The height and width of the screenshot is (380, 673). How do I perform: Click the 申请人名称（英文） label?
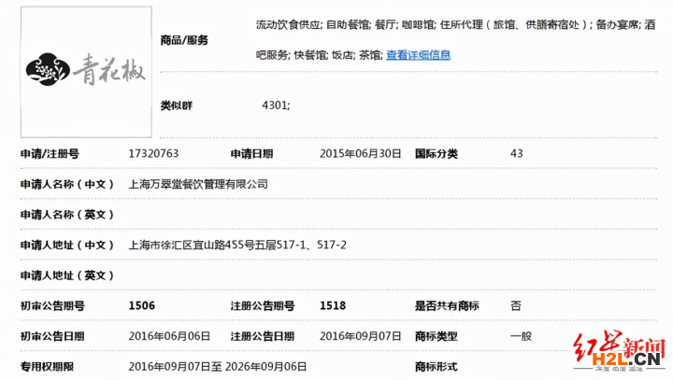[x=67, y=215]
